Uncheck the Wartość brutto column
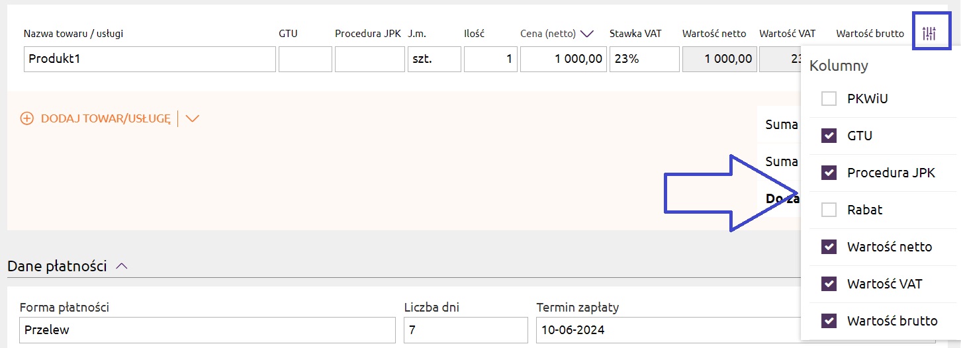The width and height of the screenshot is (961, 348). [x=829, y=321]
